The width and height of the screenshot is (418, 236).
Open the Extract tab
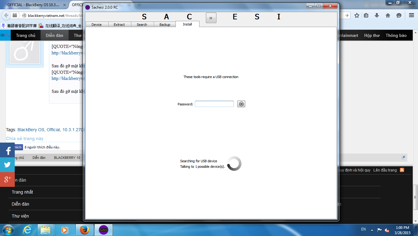(119, 25)
